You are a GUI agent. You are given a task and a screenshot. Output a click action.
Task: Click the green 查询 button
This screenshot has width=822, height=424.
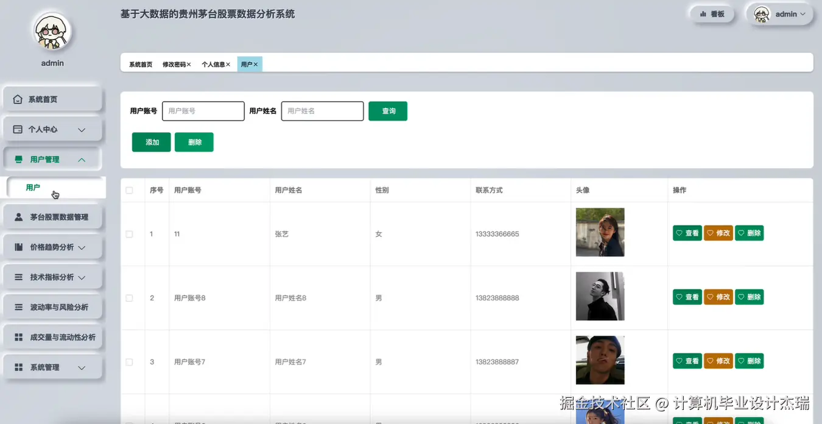(x=388, y=111)
